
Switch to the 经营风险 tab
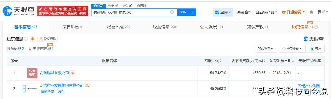(x=119, y=27)
